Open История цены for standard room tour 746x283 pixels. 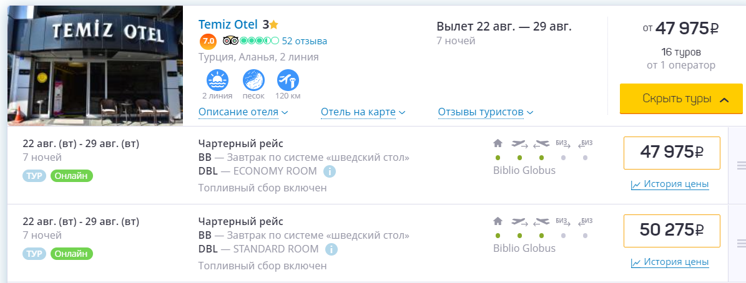click(670, 262)
